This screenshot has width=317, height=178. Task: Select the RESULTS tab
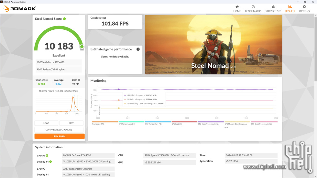(x=290, y=9)
